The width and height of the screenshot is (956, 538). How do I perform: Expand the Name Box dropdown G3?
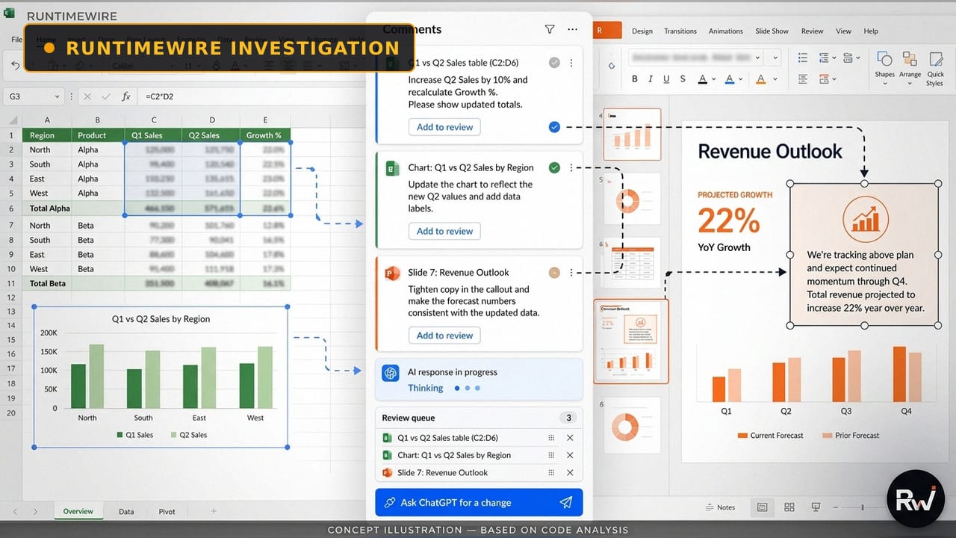coord(57,96)
